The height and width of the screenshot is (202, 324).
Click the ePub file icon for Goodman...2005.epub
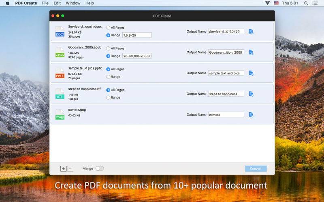coord(60,53)
